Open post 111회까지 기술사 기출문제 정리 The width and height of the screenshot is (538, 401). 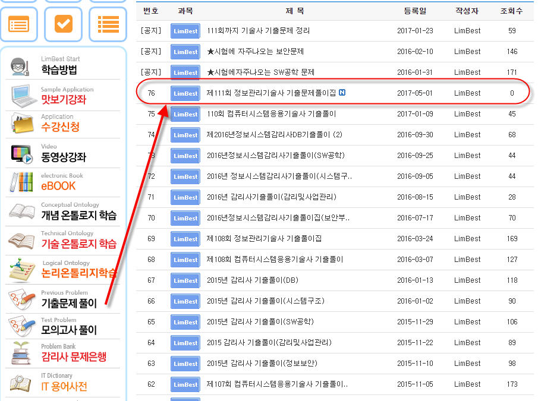[259, 31]
